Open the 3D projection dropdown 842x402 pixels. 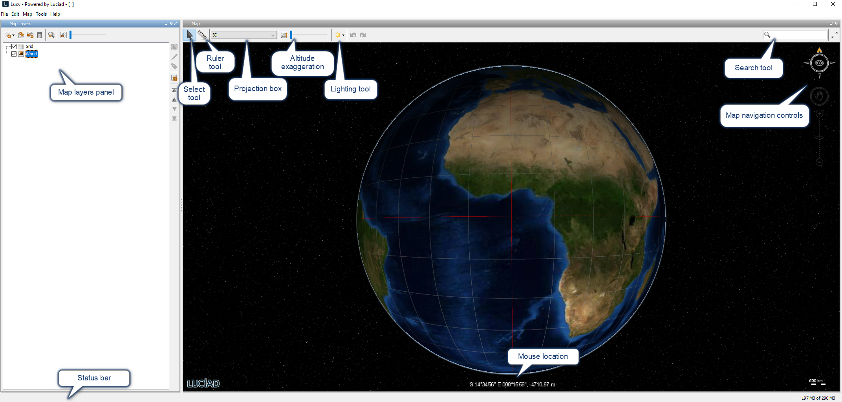point(243,35)
